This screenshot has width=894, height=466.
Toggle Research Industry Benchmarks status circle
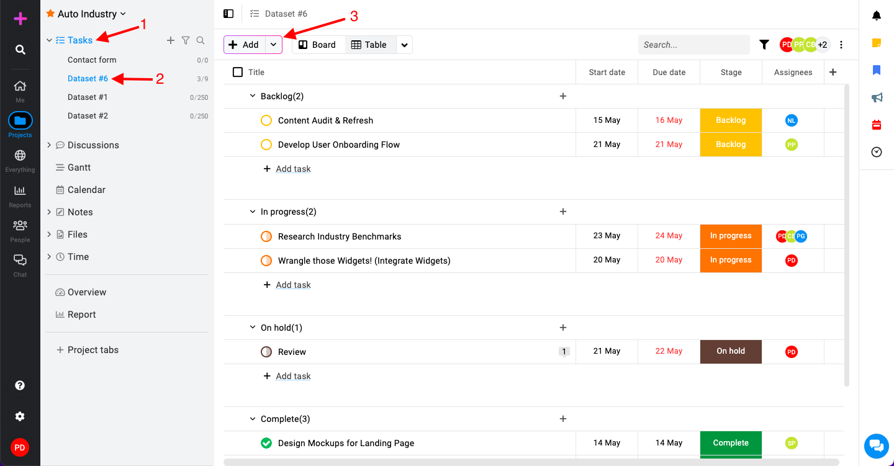pyautogui.click(x=266, y=236)
